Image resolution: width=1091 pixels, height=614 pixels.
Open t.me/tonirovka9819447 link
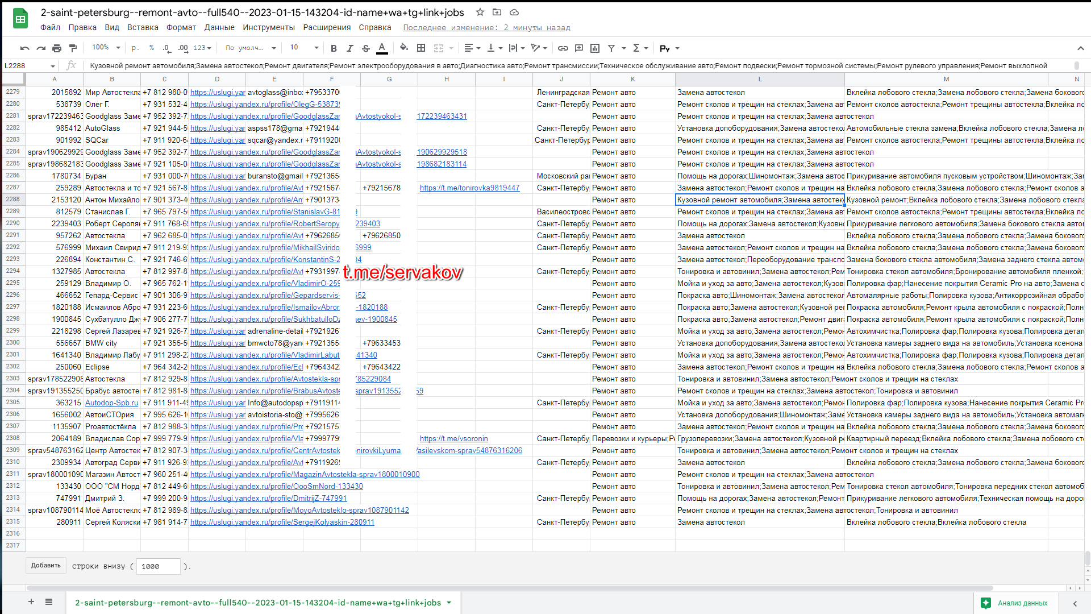[469, 188]
